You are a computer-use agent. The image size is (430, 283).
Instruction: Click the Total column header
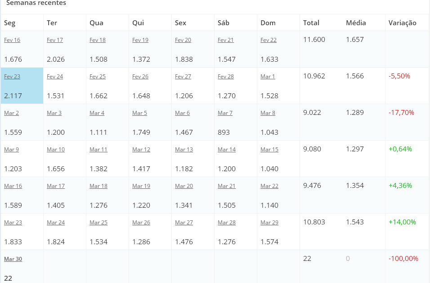(311, 23)
